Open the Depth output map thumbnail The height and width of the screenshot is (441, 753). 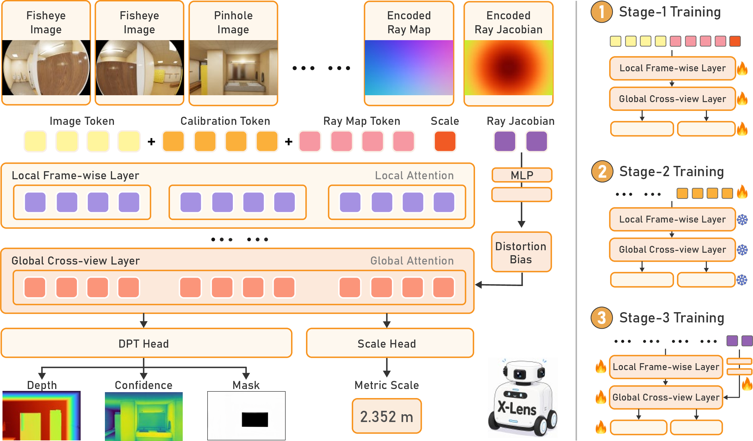[x=41, y=416]
